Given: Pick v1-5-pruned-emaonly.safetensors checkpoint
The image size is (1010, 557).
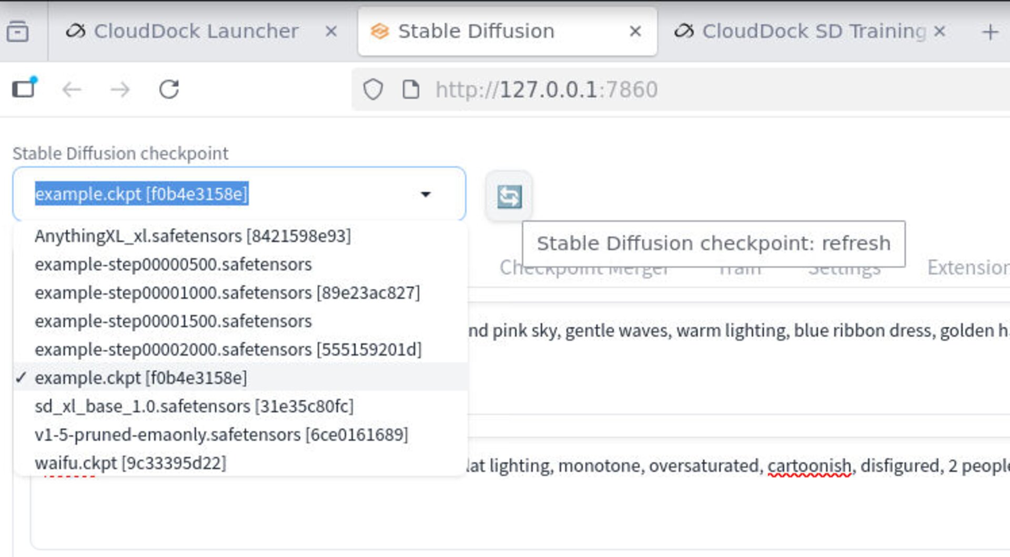Looking at the screenshot, I should (221, 435).
